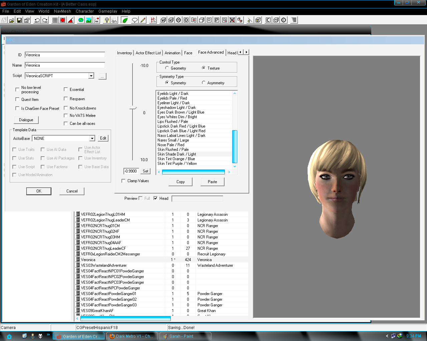Toggle the Clamp Values checkbox

[123, 181]
